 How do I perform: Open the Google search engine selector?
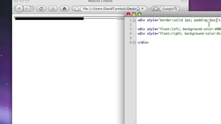click(x=156, y=9)
